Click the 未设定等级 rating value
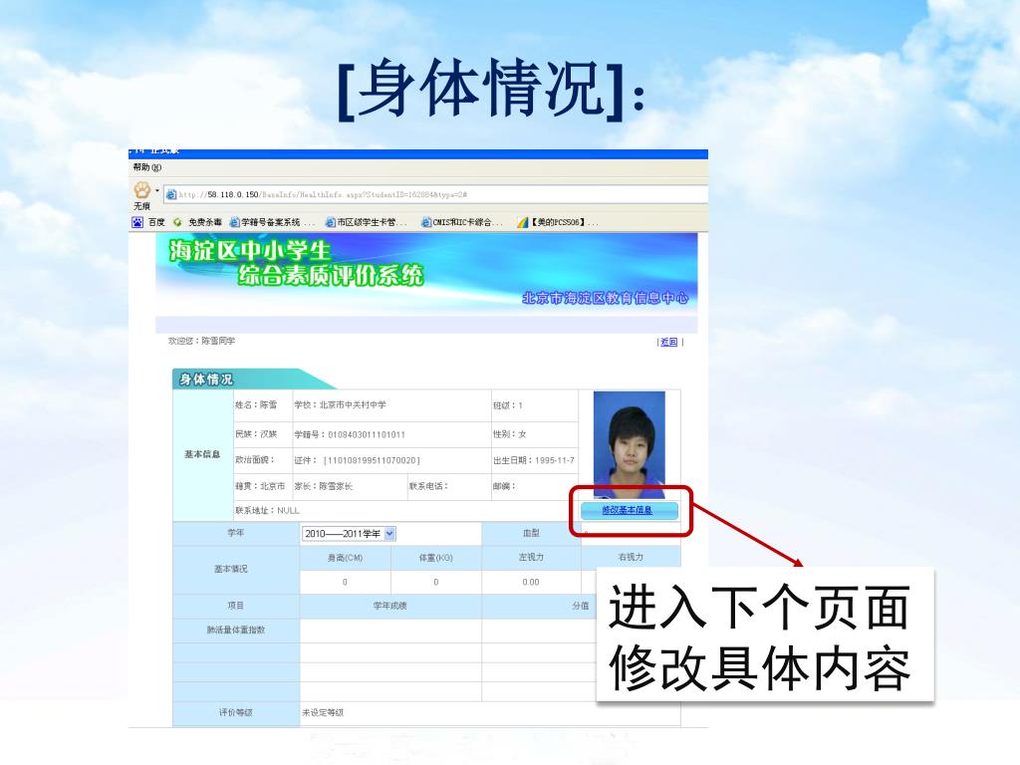This screenshot has width=1020, height=765. [x=323, y=713]
